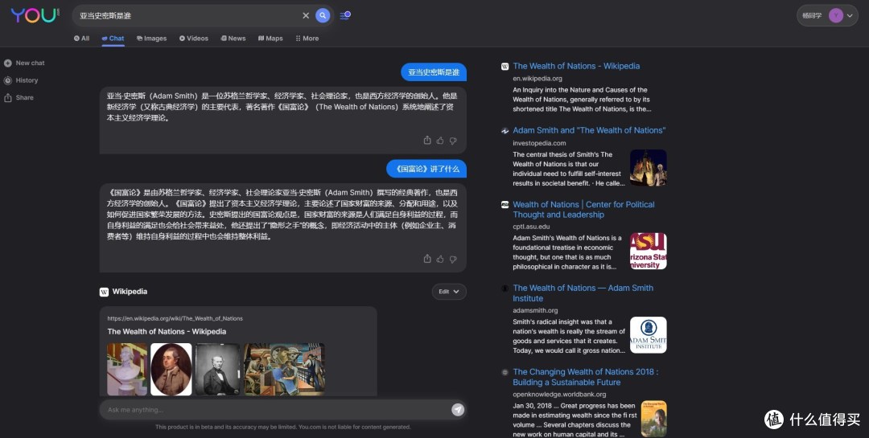Screen dimensions: 869x438
Task: Thumbs down the 《国富论》 answer
Action: pyautogui.click(x=453, y=259)
